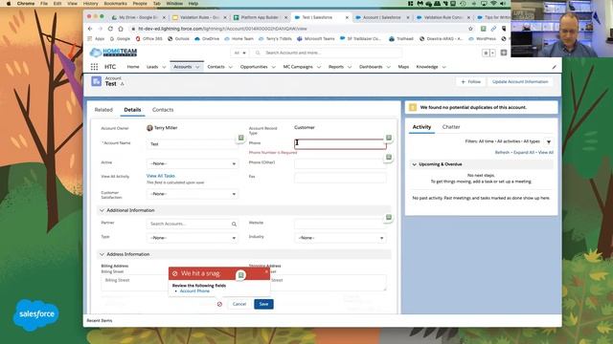This screenshot has width=613, height=344.
Task: Click View All in the activity panel
Action: [x=546, y=153]
